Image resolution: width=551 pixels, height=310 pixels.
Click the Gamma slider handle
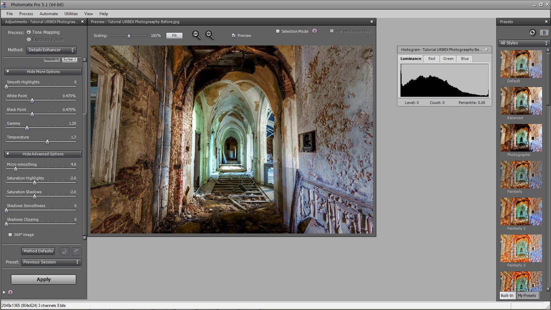pos(27,128)
